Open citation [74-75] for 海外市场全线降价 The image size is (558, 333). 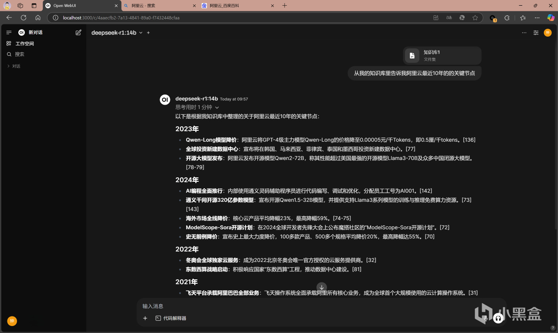pyautogui.click(x=342, y=218)
